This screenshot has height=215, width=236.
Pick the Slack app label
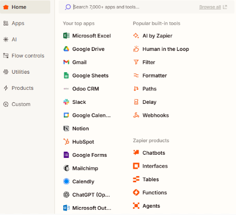[79, 102]
